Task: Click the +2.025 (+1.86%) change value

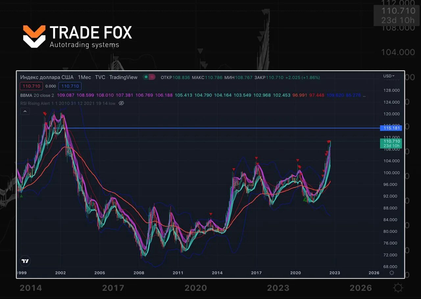Action: tap(302, 77)
